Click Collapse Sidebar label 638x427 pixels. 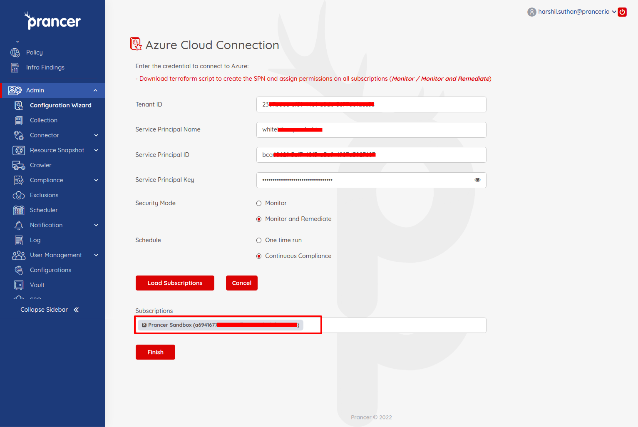click(44, 310)
